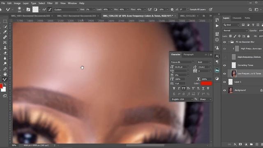Click the red text Color swatch
Viewport: 263px width, 148px height.
click(x=206, y=83)
